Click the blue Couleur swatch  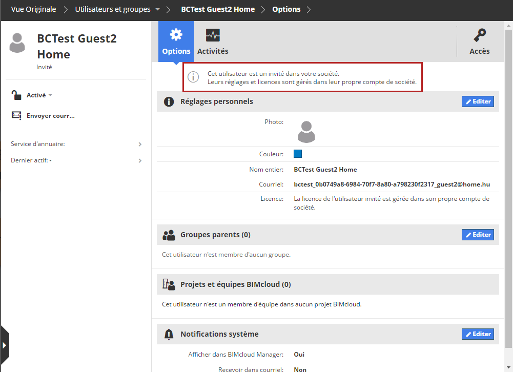pyautogui.click(x=298, y=154)
